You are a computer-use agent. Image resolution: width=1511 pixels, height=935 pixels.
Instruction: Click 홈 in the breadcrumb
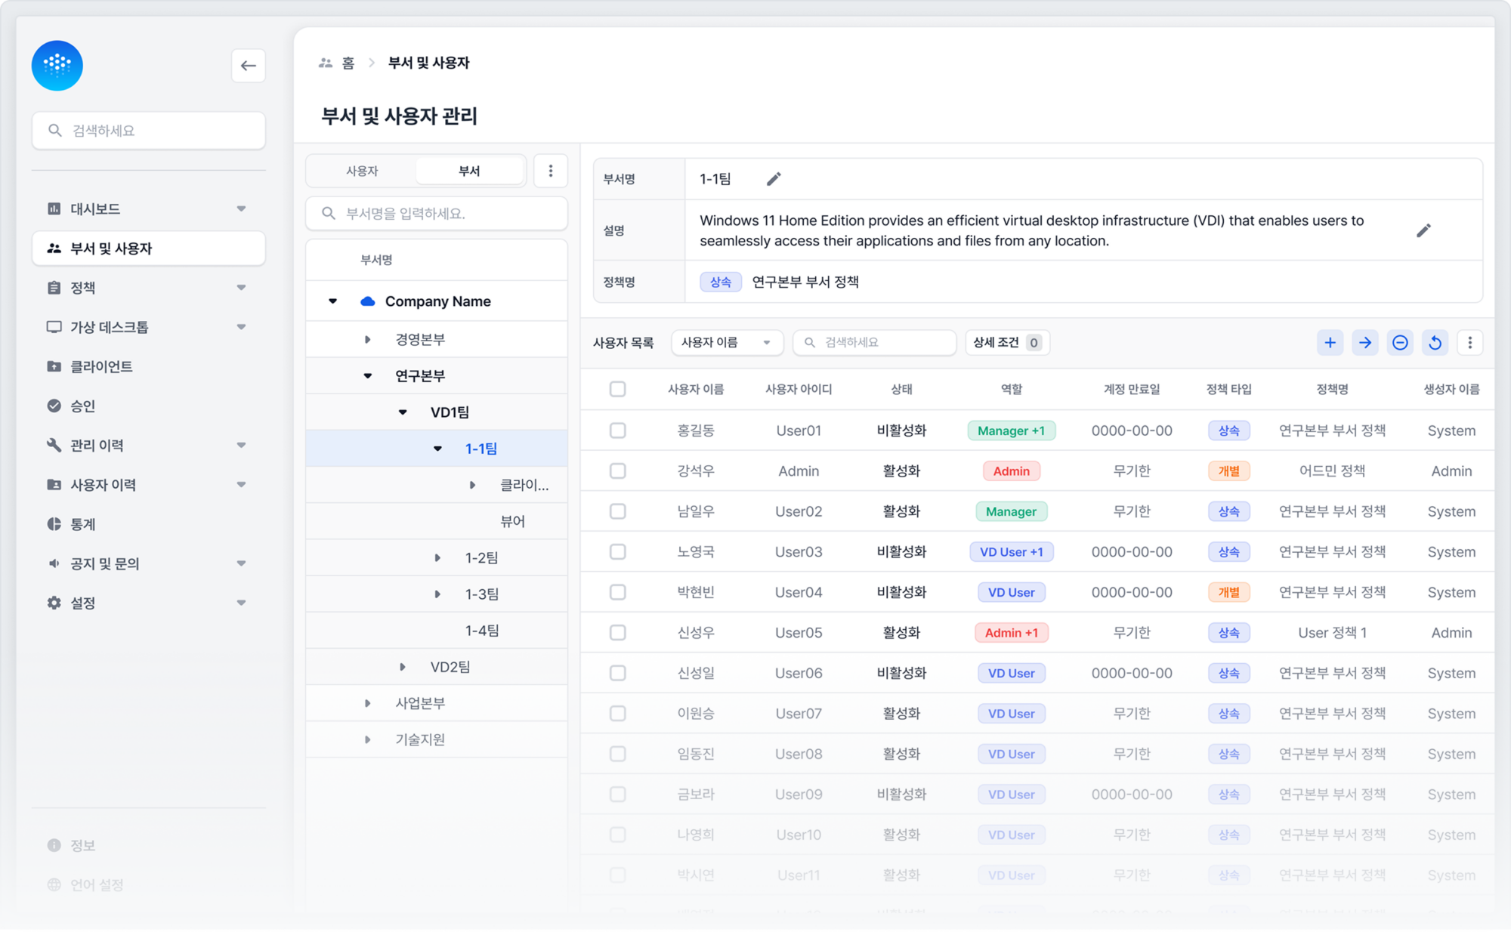pos(348,63)
